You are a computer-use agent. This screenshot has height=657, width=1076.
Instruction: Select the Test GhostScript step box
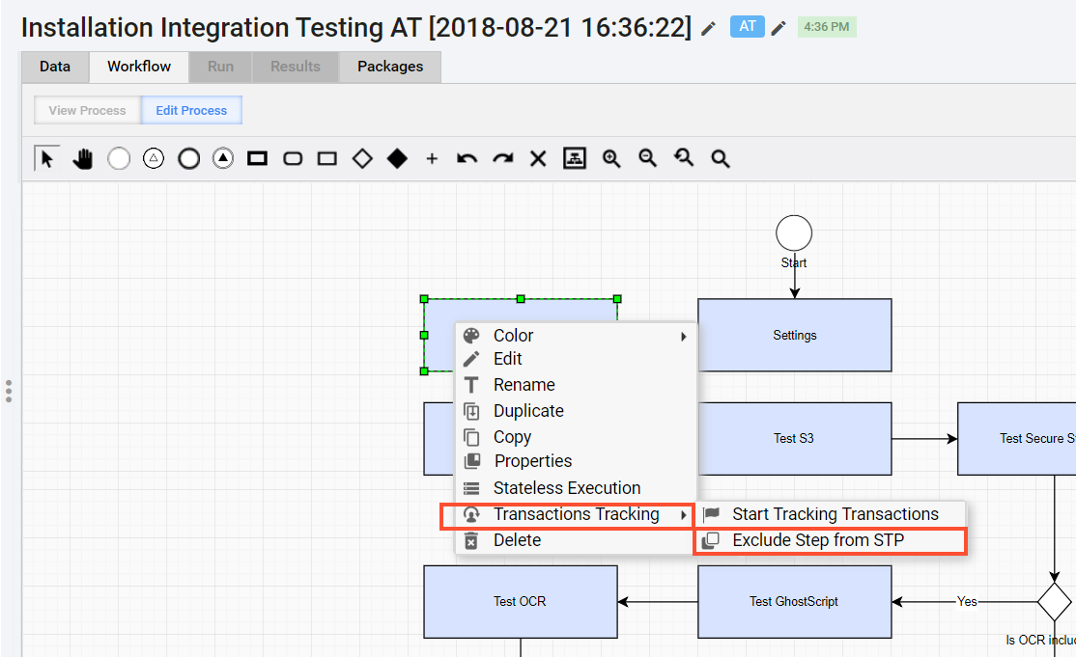pos(795,601)
